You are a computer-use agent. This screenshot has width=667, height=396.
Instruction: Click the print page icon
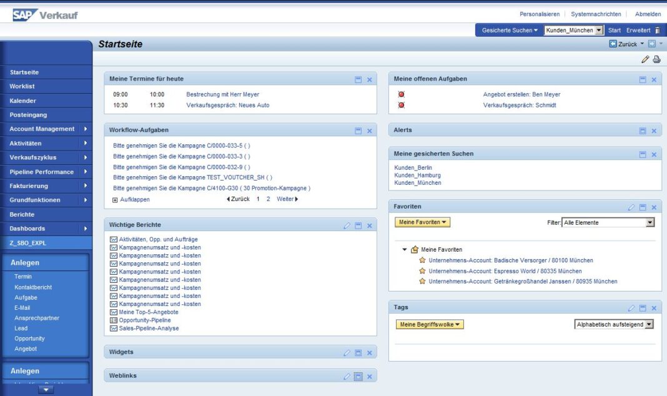tap(657, 59)
